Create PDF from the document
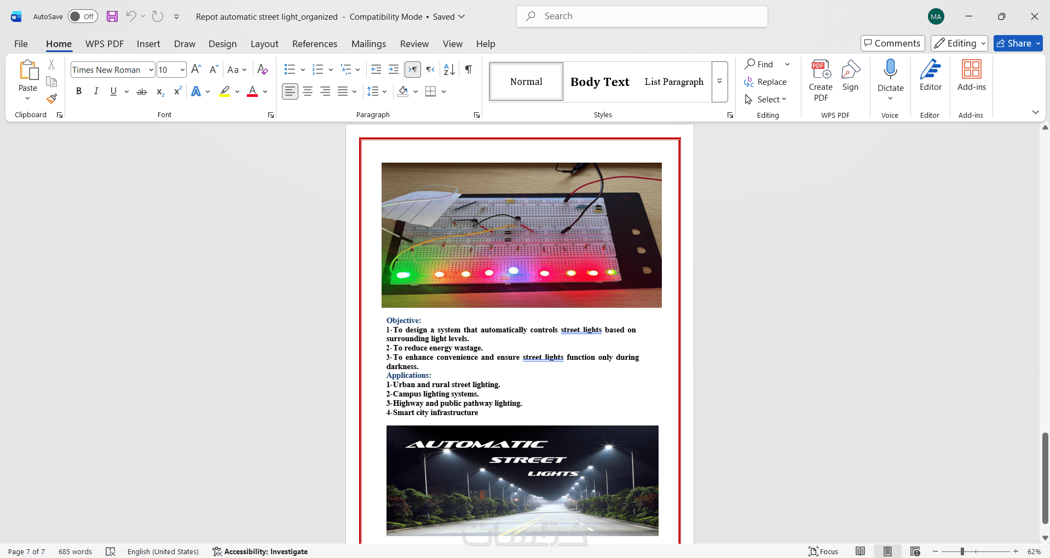Screen dimensions: 1050x558 point(821,81)
